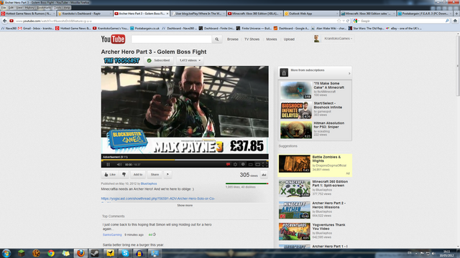Open the KranitokoGames account dropdown
The image size is (460, 258).
coord(338,39)
